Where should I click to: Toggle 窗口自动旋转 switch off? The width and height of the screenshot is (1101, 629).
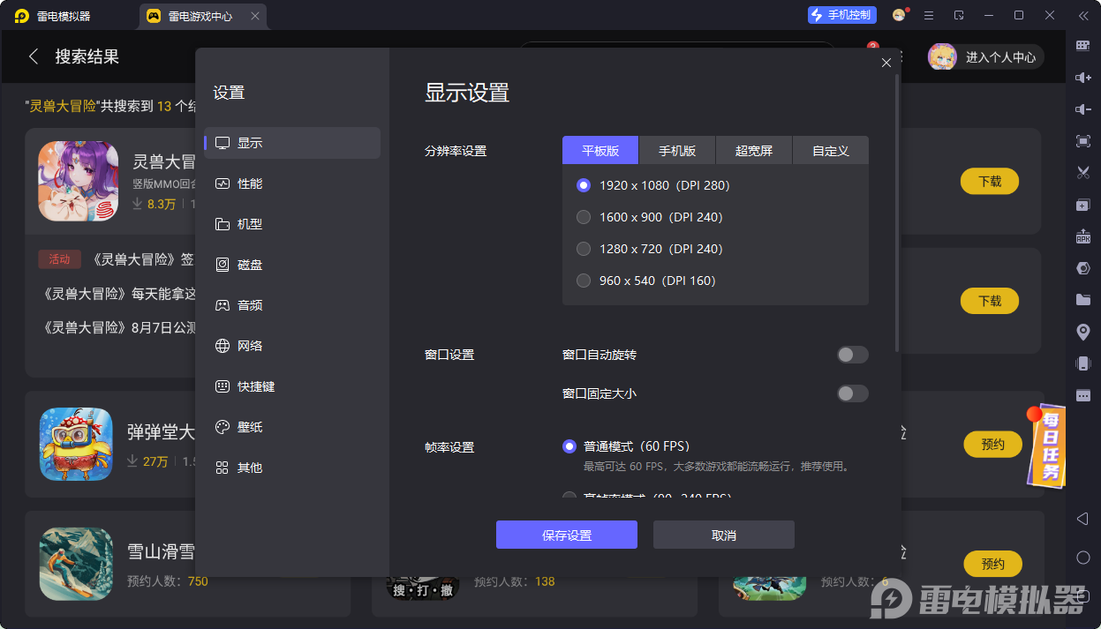point(851,354)
